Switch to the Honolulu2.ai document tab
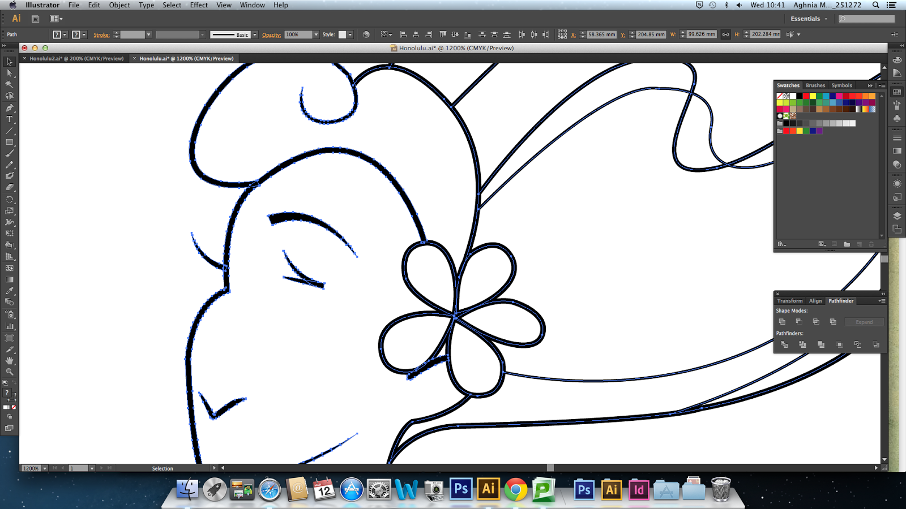 76,58
